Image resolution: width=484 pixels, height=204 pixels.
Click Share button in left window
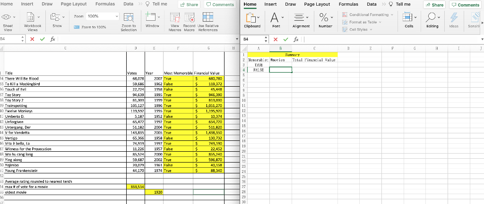tap(189, 5)
